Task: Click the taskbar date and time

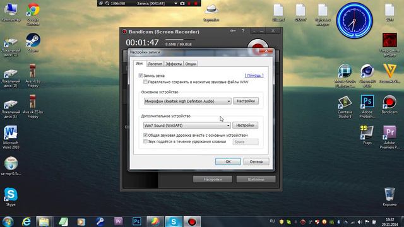Action: tap(390, 222)
